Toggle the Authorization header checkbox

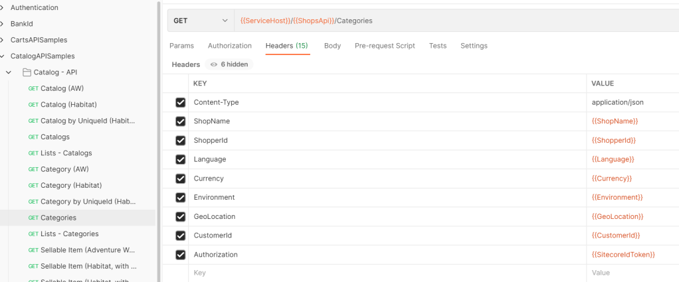coord(181,255)
